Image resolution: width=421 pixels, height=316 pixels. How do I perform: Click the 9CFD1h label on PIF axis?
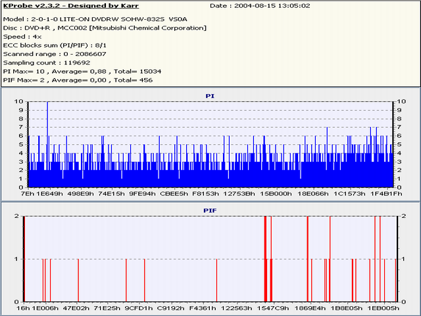[139, 308]
